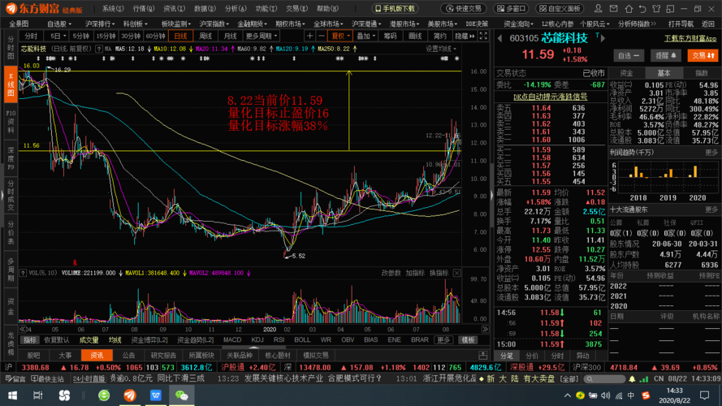Image resolution: width=722 pixels, height=406 pixels.
Task: Go to previous stock arrow
Action: pyautogui.click(x=500, y=39)
